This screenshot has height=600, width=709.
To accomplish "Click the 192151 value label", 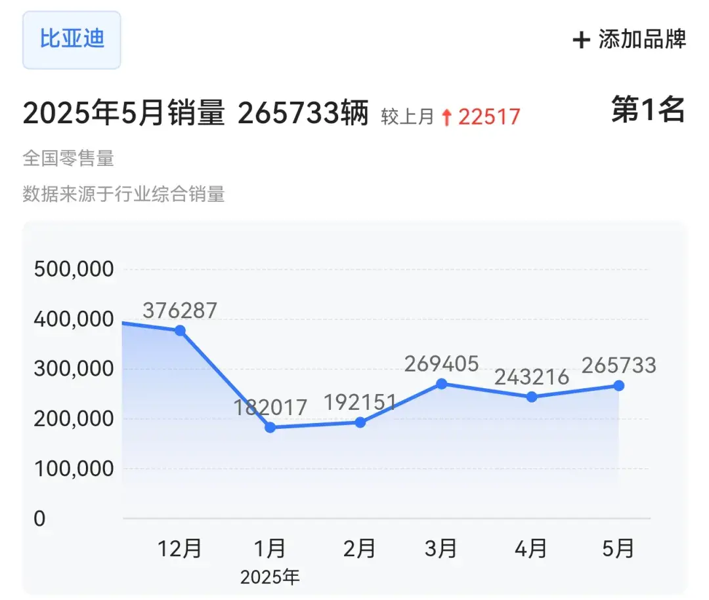I will (360, 403).
